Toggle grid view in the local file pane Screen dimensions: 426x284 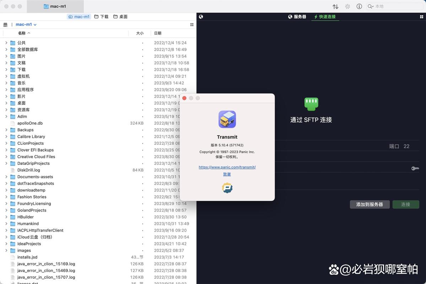[x=192, y=25]
